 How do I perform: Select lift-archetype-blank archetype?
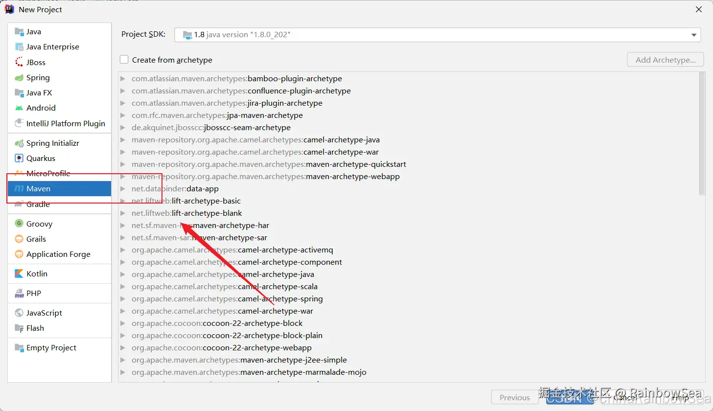point(187,213)
